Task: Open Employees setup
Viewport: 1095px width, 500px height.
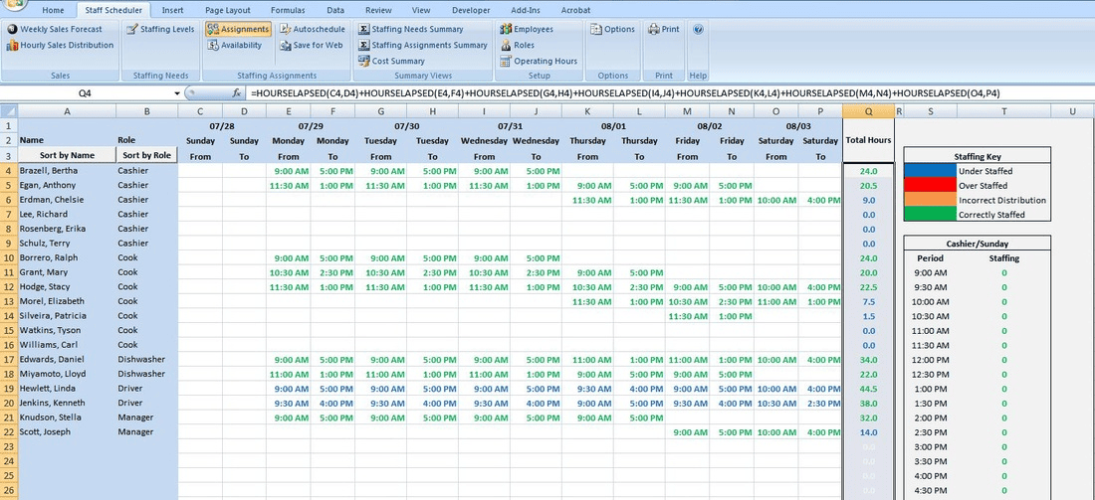Action: (527, 29)
